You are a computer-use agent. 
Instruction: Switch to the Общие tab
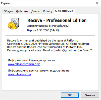[8, 11]
